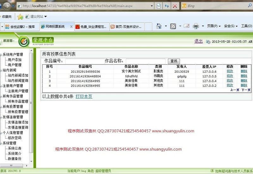
Task: Click the refresh arrows icon
Action: [x=167, y=6]
